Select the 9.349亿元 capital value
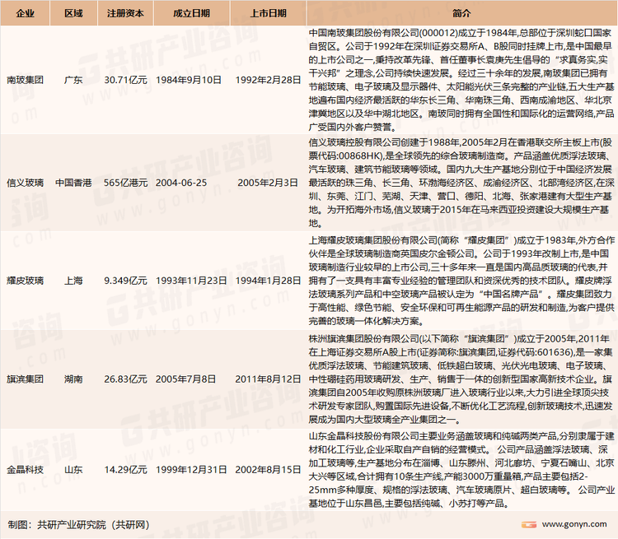Screen dimensions: 618x539 click(125, 281)
